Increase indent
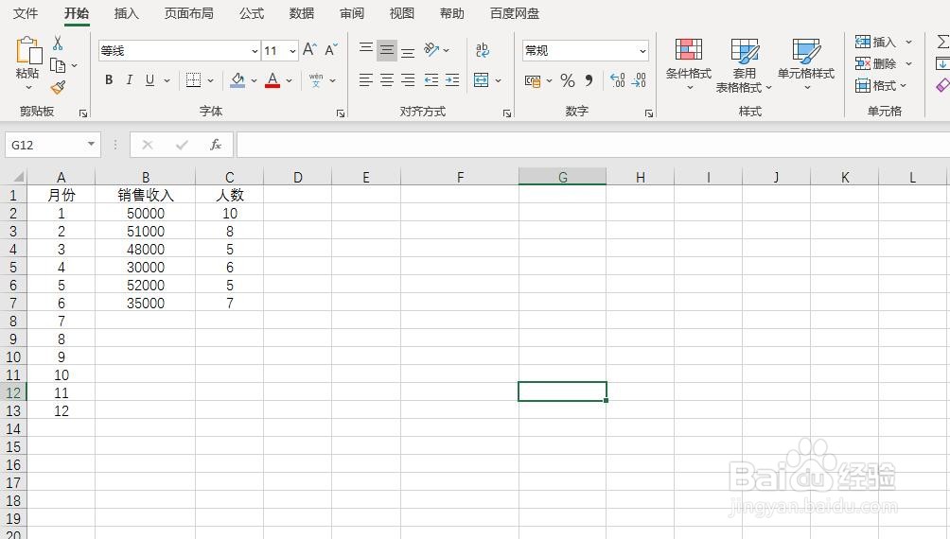 (x=452, y=80)
